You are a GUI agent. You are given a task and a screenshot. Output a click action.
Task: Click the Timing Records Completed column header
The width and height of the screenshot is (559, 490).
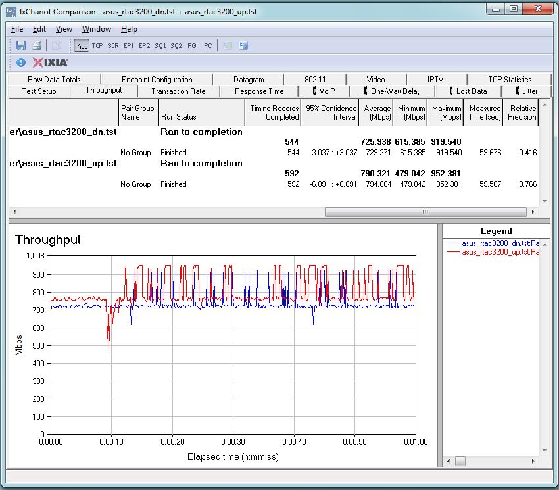[x=273, y=112]
